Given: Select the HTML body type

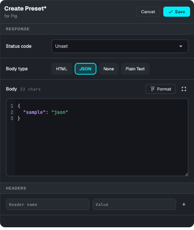Looking at the screenshot, I should point(62,69).
